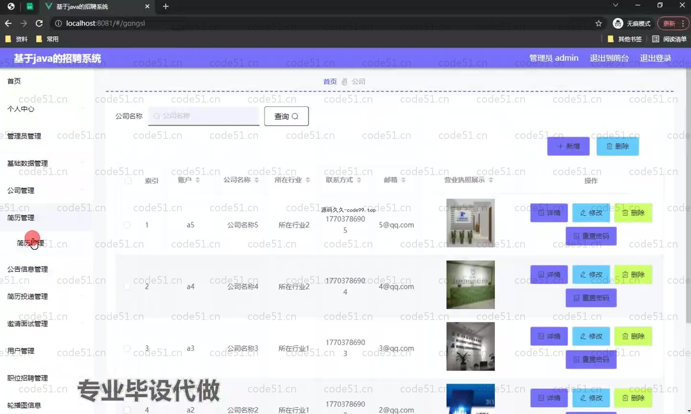Image resolution: width=691 pixels, height=414 pixels.
Task: Open business license thumbnail for 公司名称3
Action: pos(470,346)
